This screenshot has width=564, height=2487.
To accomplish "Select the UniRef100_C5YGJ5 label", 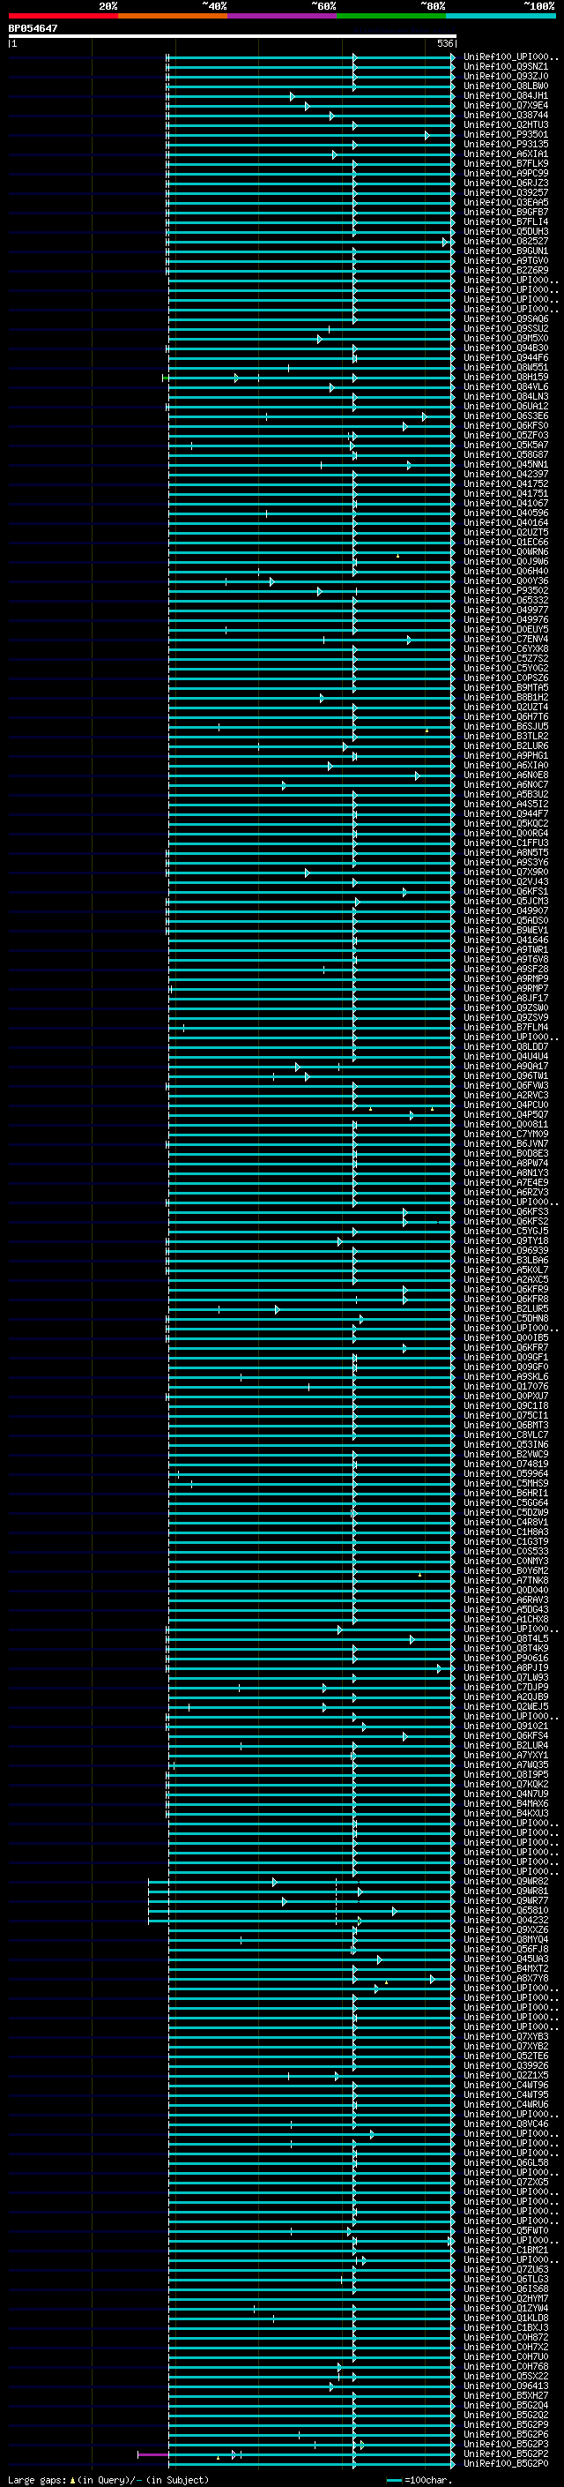I will 506,1231.
